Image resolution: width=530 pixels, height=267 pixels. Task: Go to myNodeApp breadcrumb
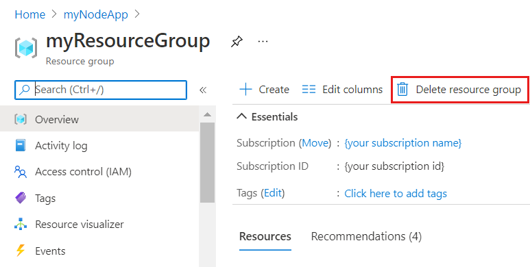click(x=96, y=14)
